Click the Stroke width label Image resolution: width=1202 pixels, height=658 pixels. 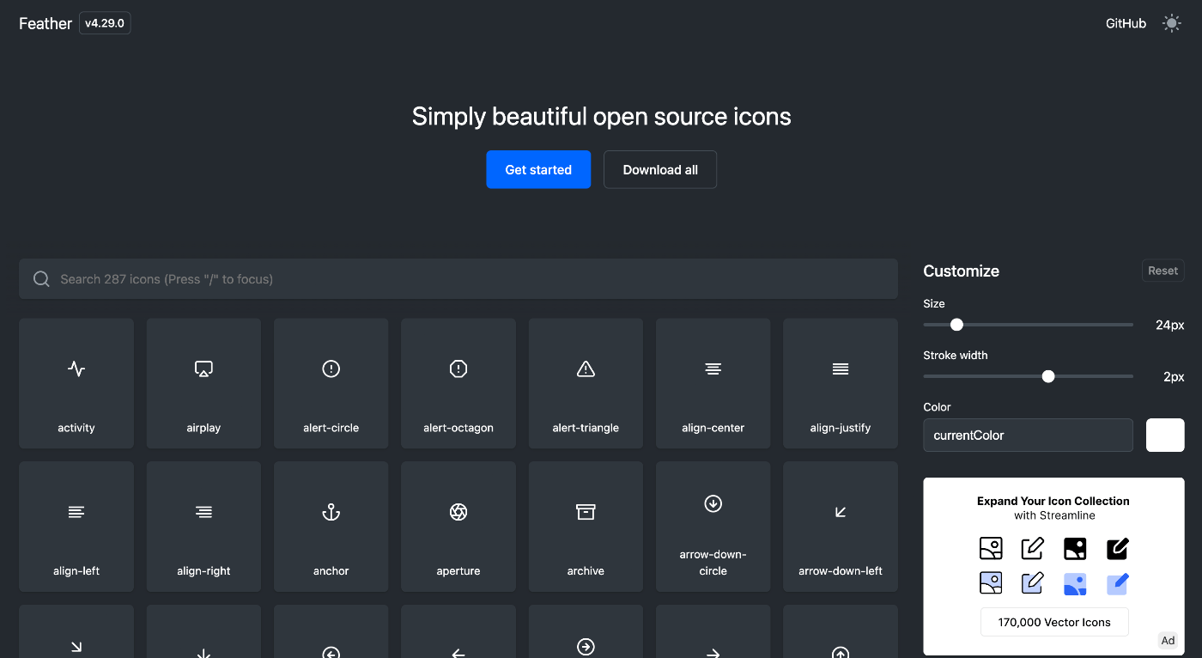pyautogui.click(x=956, y=355)
